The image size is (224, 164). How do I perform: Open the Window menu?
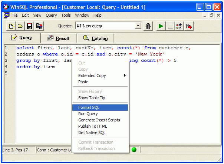[82, 15]
